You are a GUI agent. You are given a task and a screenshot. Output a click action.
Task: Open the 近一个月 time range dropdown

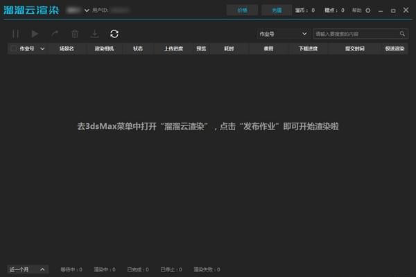point(28,269)
